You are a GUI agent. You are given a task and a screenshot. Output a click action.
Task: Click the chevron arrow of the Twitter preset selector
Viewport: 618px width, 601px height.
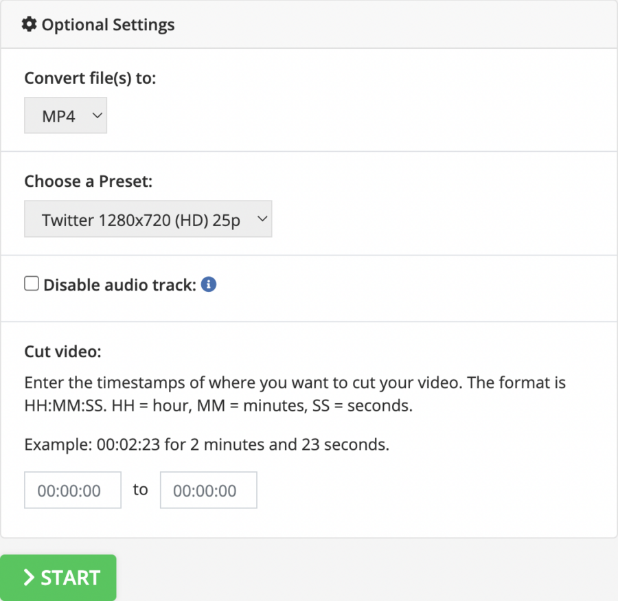(261, 219)
